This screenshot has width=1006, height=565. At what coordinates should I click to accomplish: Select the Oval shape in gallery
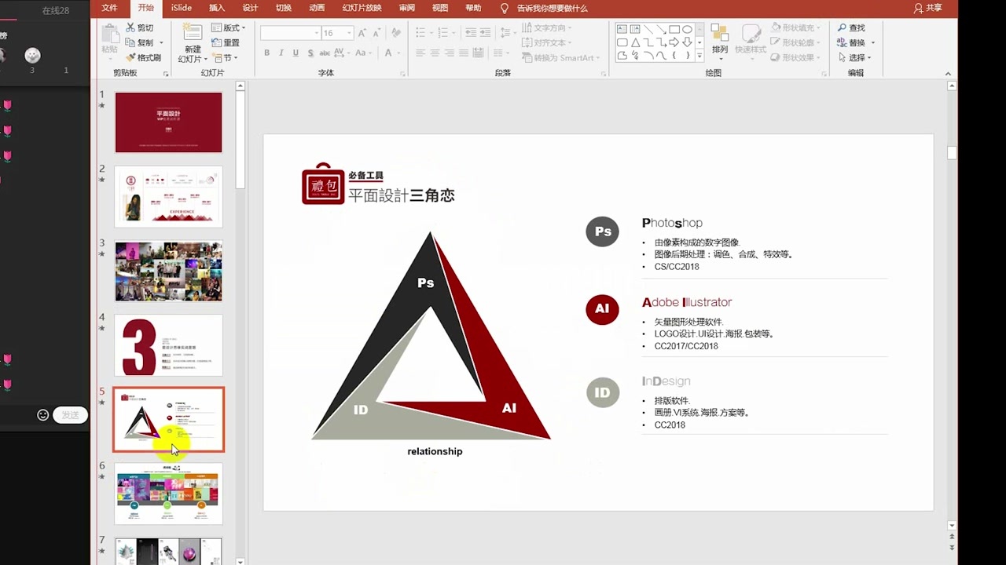pos(687,30)
